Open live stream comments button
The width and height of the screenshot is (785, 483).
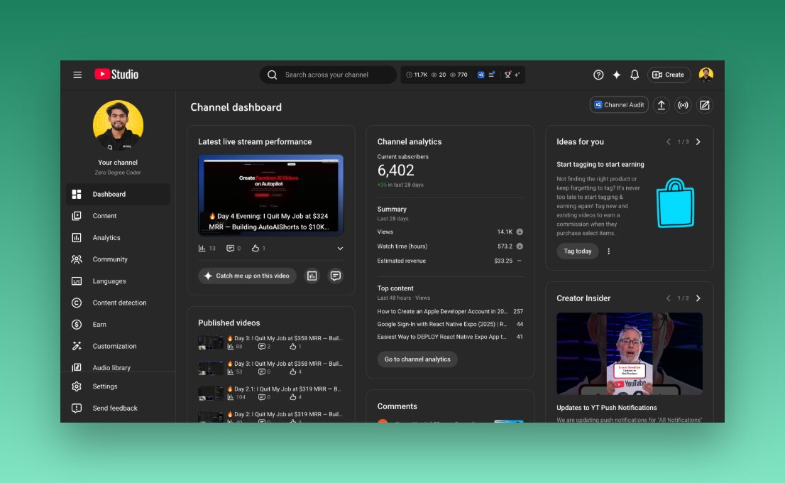336,276
